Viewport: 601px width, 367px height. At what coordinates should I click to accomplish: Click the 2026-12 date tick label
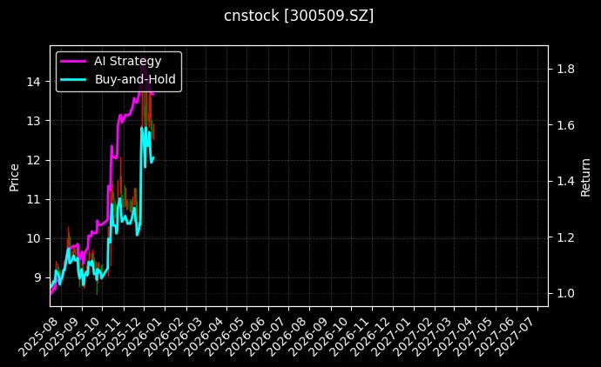(x=372, y=336)
